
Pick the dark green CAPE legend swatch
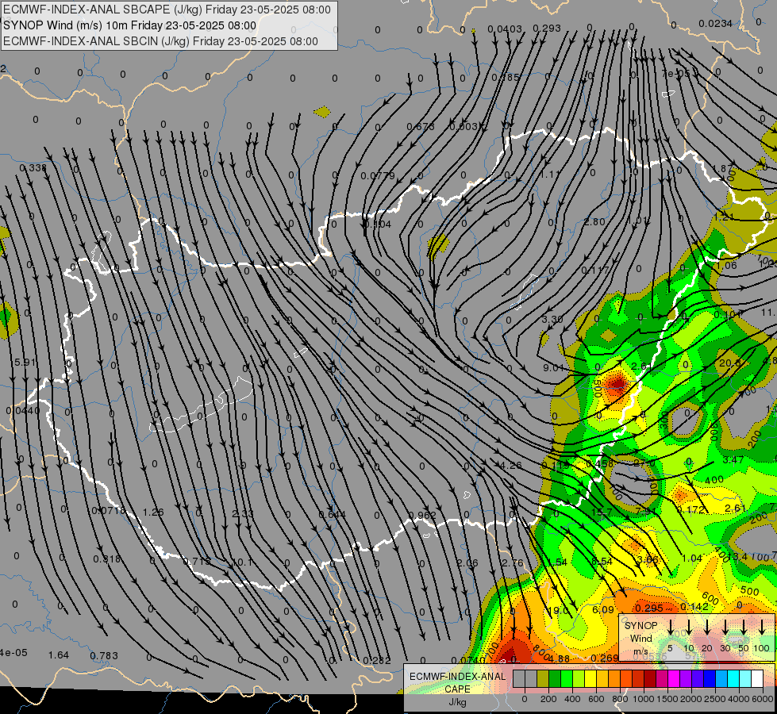pyautogui.click(x=555, y=679)
